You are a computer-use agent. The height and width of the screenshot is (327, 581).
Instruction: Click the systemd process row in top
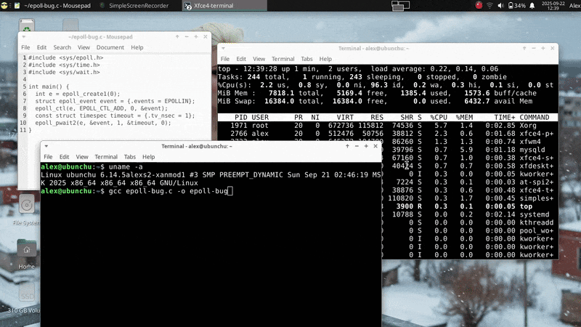470,214
